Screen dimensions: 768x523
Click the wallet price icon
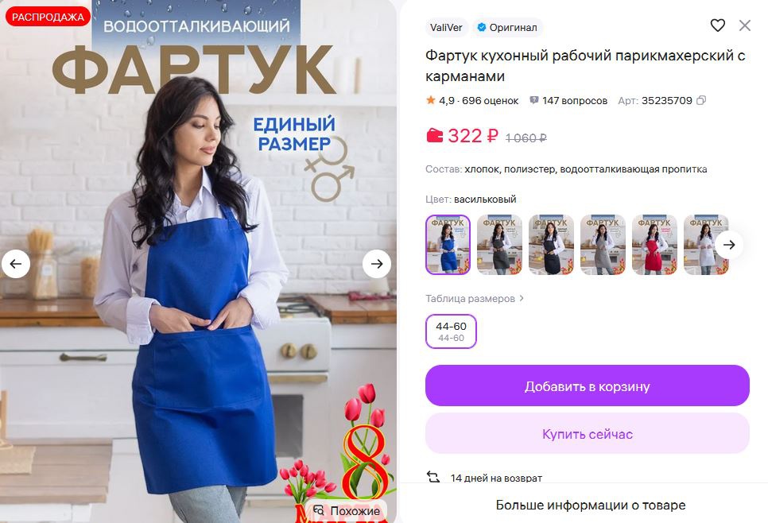pos(434,136)
